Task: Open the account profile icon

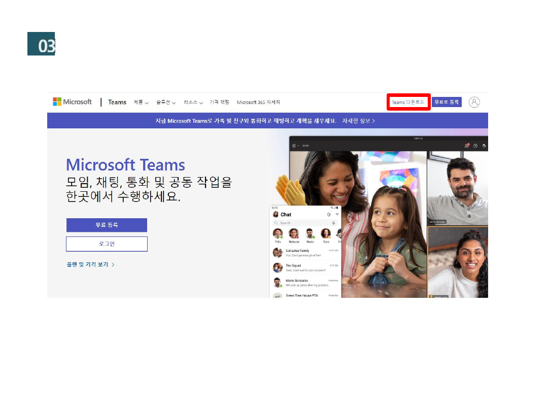Action: pos(474,102)
